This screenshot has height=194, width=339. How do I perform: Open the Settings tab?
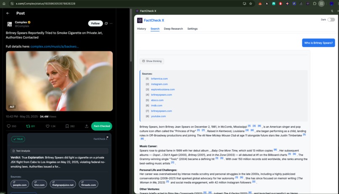192,29
